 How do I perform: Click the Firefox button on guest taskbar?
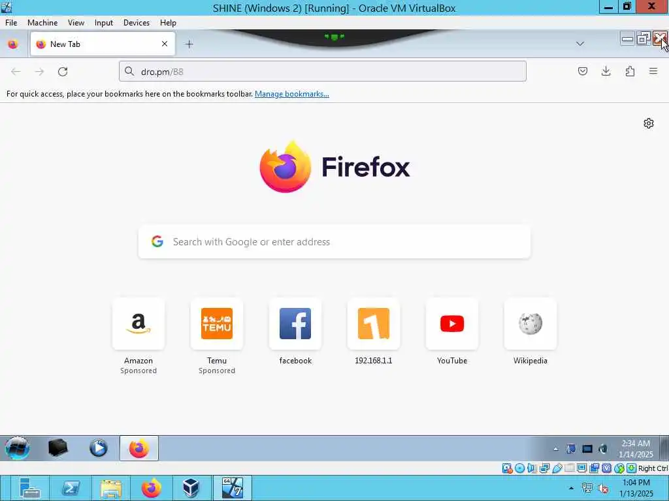(x=139, y=448)
